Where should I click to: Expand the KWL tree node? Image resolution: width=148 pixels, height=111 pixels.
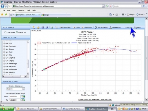4,55
